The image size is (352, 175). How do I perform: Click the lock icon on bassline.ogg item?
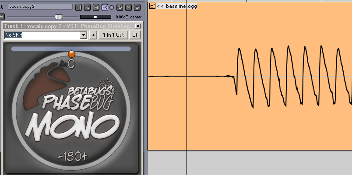click(x=152, y=6)
